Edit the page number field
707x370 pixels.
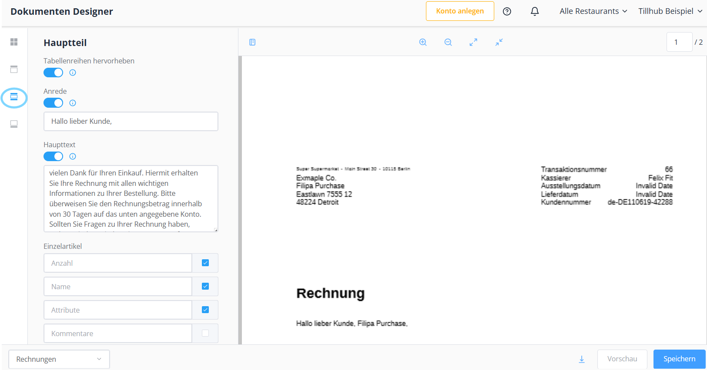coord(679,42)
